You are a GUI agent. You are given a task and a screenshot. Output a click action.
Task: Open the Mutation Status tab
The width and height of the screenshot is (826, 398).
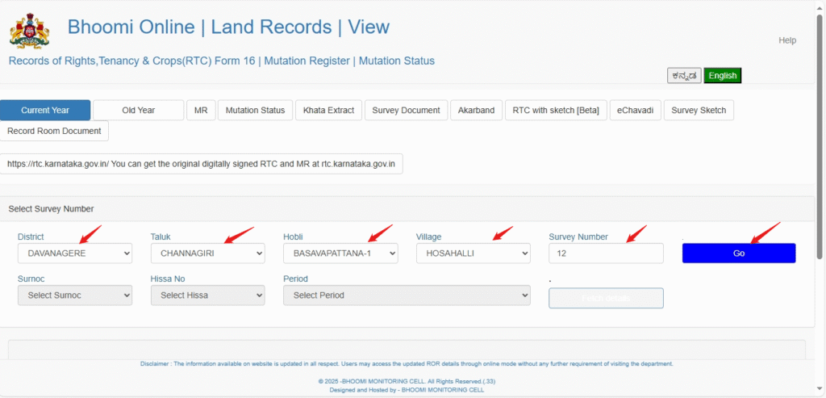click(x=255, y=110)
